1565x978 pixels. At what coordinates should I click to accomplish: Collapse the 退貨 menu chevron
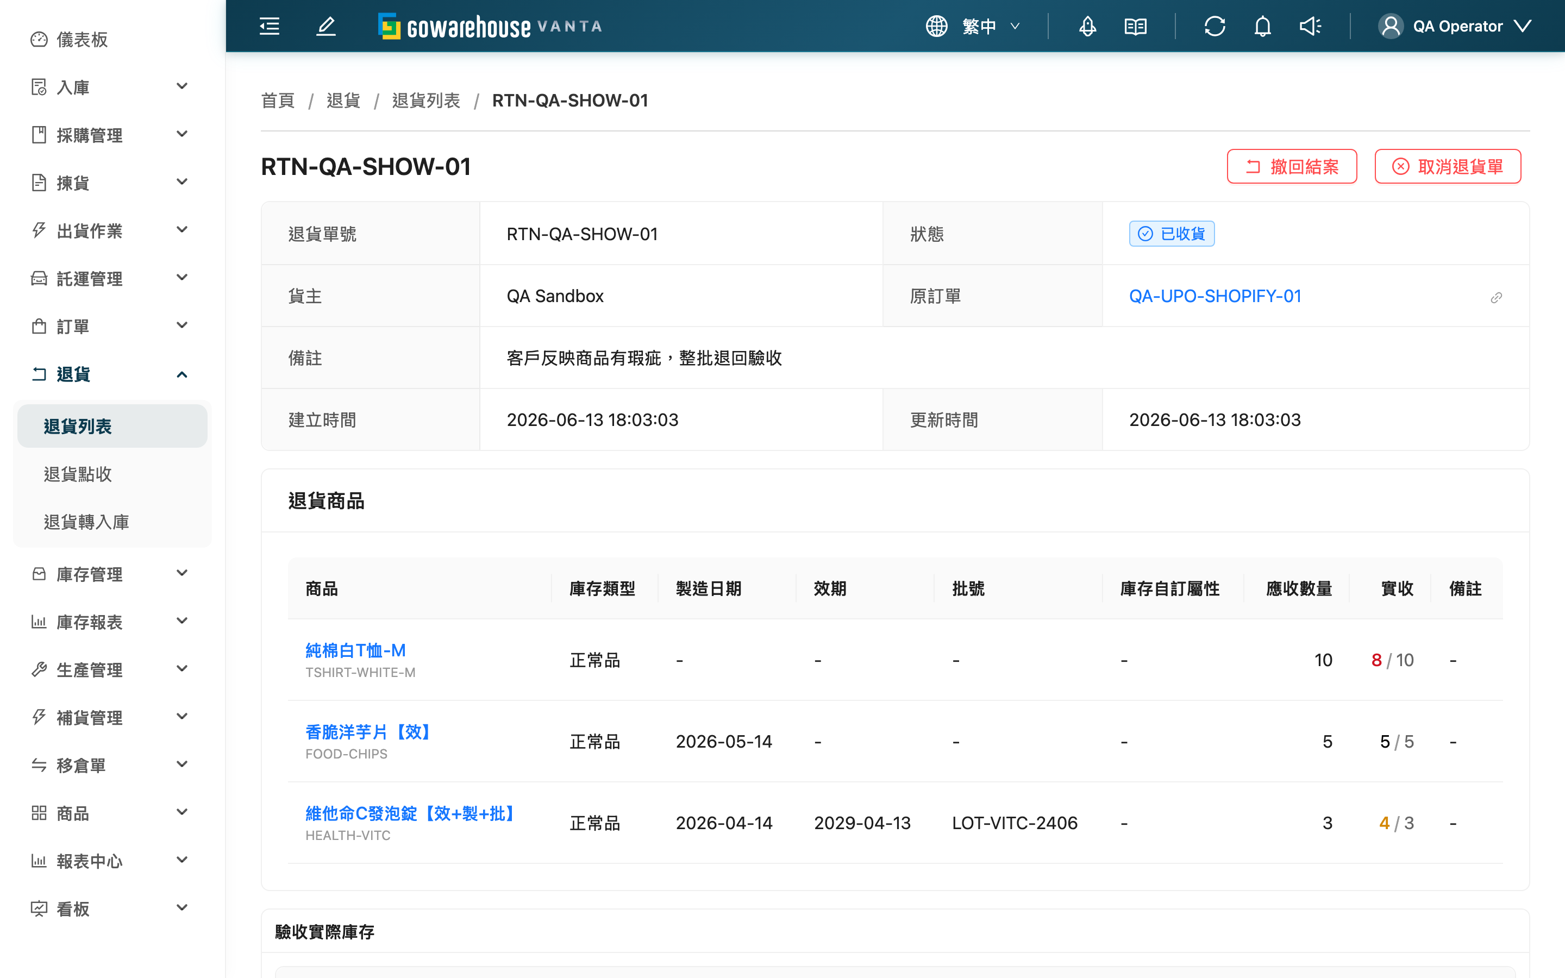[183, 374]
